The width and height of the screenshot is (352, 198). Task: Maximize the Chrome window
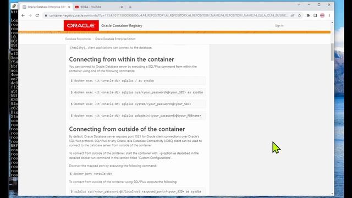tap(319, 5)
